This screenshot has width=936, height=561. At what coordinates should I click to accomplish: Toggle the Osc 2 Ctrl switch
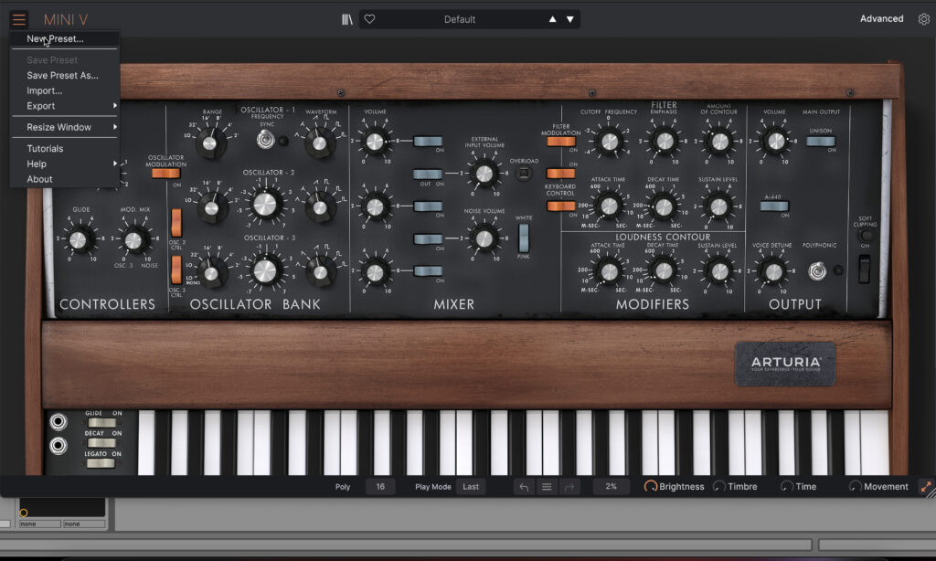[176, 223]
